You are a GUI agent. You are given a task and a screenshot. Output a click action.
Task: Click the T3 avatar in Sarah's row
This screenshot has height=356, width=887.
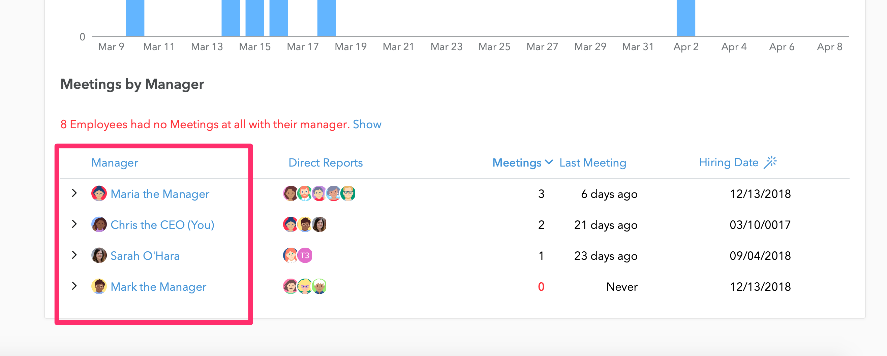point(305,255)
